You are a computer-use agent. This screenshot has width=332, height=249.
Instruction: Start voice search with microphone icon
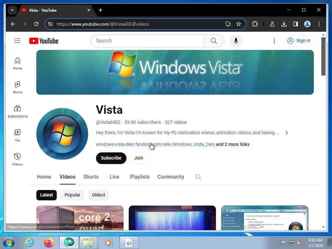(x=236, y=41)
